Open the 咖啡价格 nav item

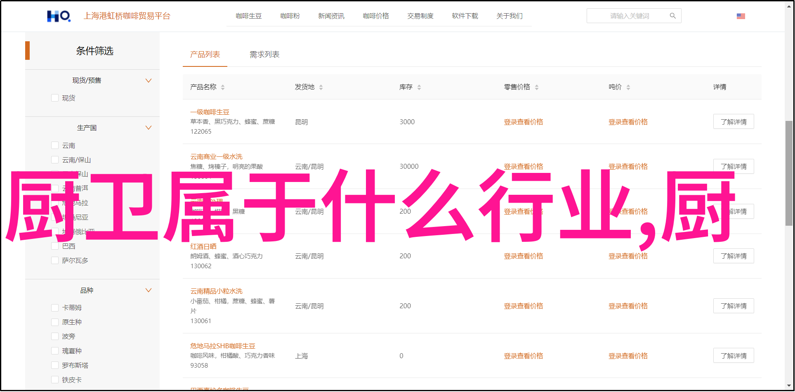pyautogui.click(x=376, y=16)
